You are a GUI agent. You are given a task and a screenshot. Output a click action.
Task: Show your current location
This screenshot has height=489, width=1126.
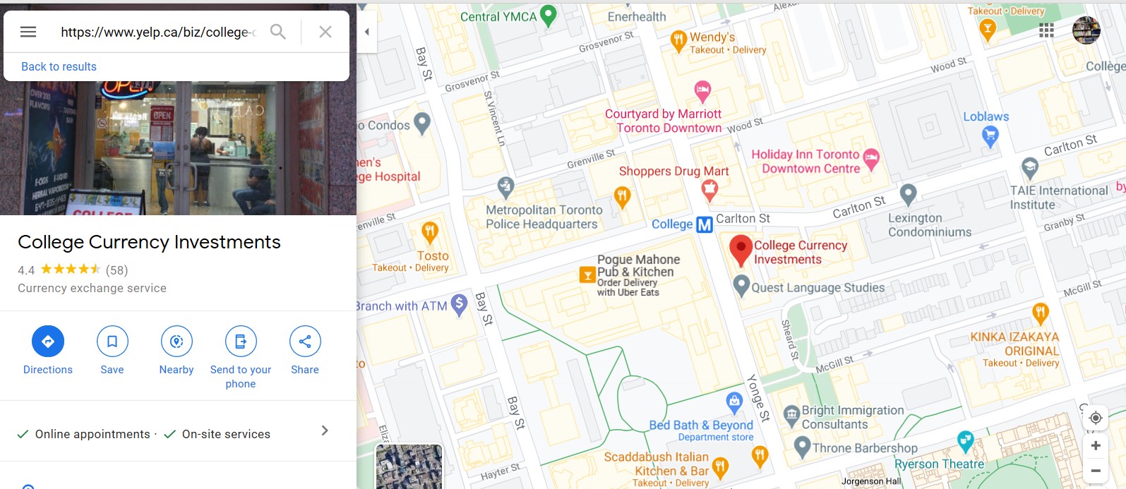[x=1096, y=418]
